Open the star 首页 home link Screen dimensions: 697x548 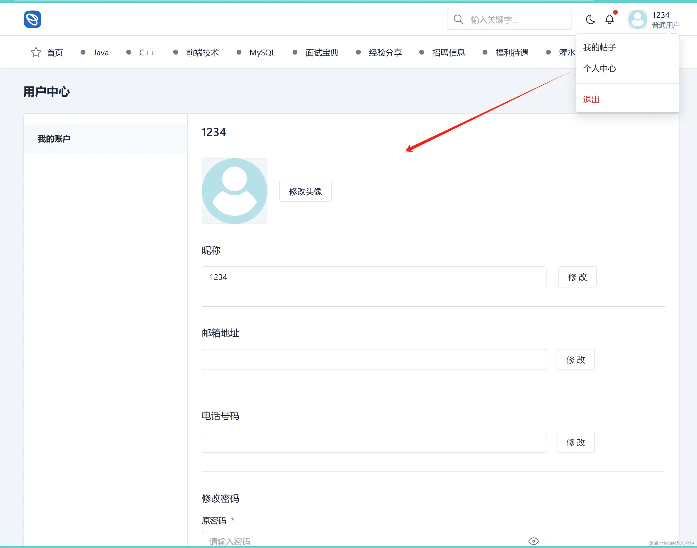[x=47, y=52]
